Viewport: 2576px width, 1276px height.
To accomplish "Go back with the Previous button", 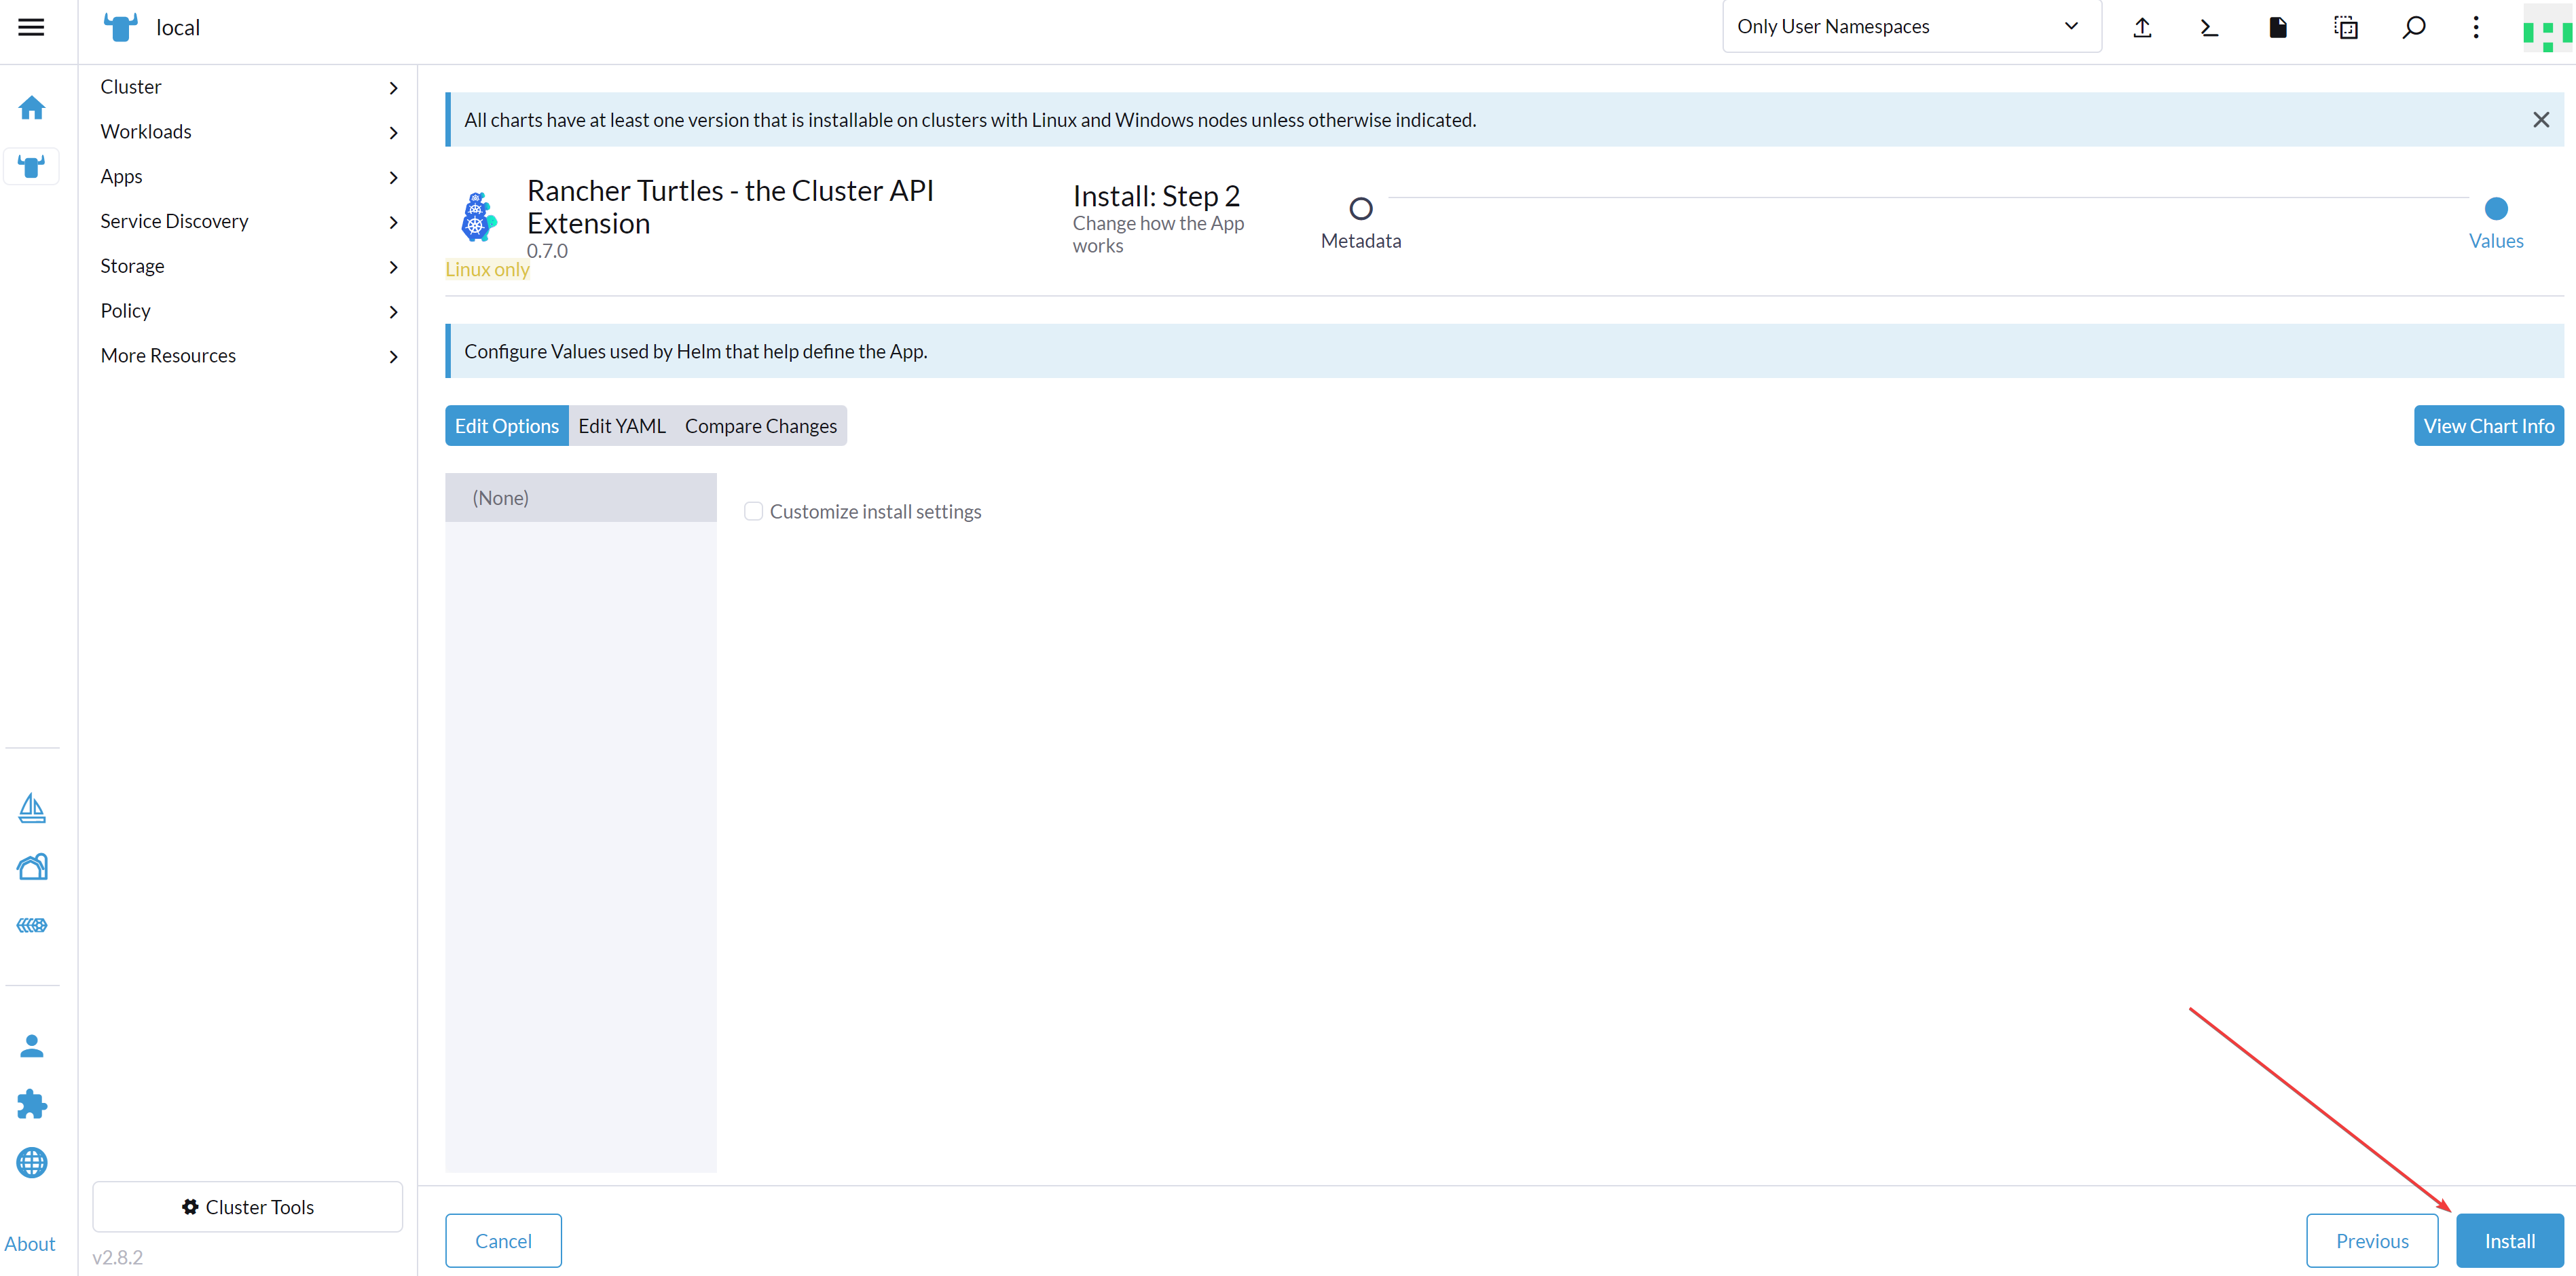I will (x=2372, y=1241).
